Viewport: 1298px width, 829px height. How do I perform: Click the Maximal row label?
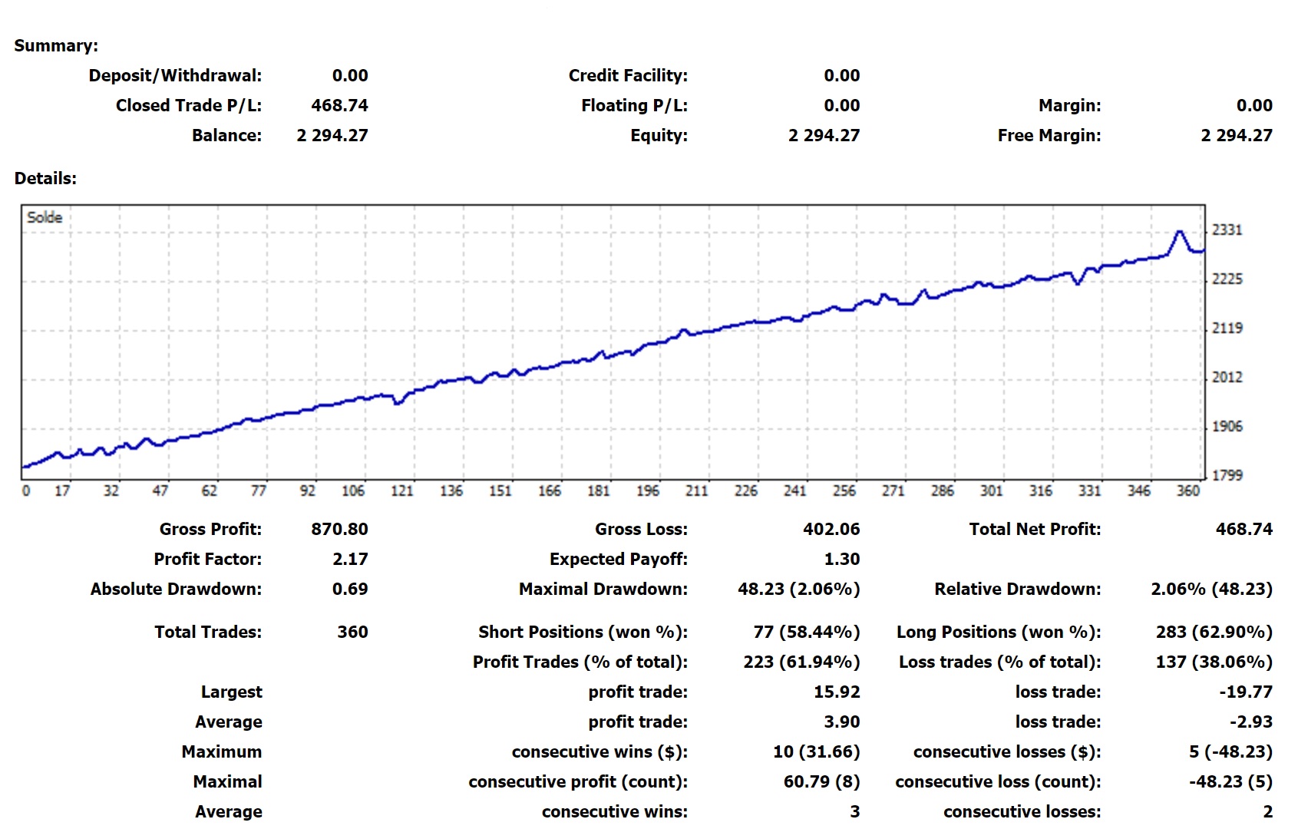227,781
